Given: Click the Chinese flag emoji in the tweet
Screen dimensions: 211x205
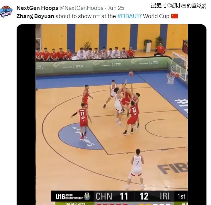Looking at the screenshot, I should coord(174,16).
